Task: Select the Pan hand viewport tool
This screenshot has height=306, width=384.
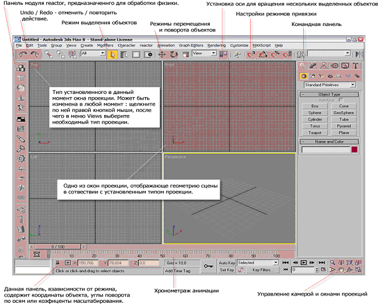Action: click(341, 270)
